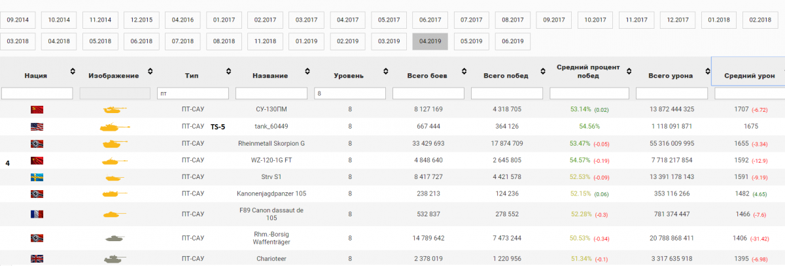
Task: Click the yellow Kanonenjagdpanzer 105 tank silhouette
Action: (x=114, y=193)
